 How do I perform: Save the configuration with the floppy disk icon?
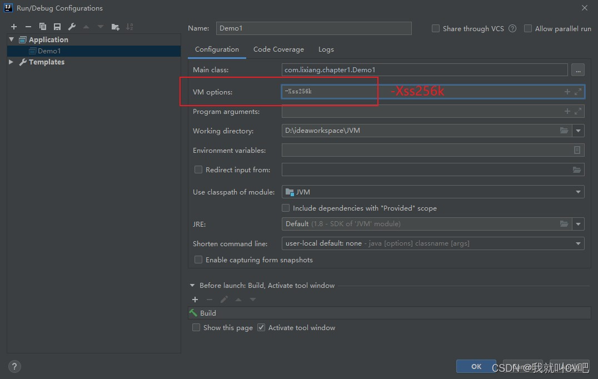click(x=57, y=27)
